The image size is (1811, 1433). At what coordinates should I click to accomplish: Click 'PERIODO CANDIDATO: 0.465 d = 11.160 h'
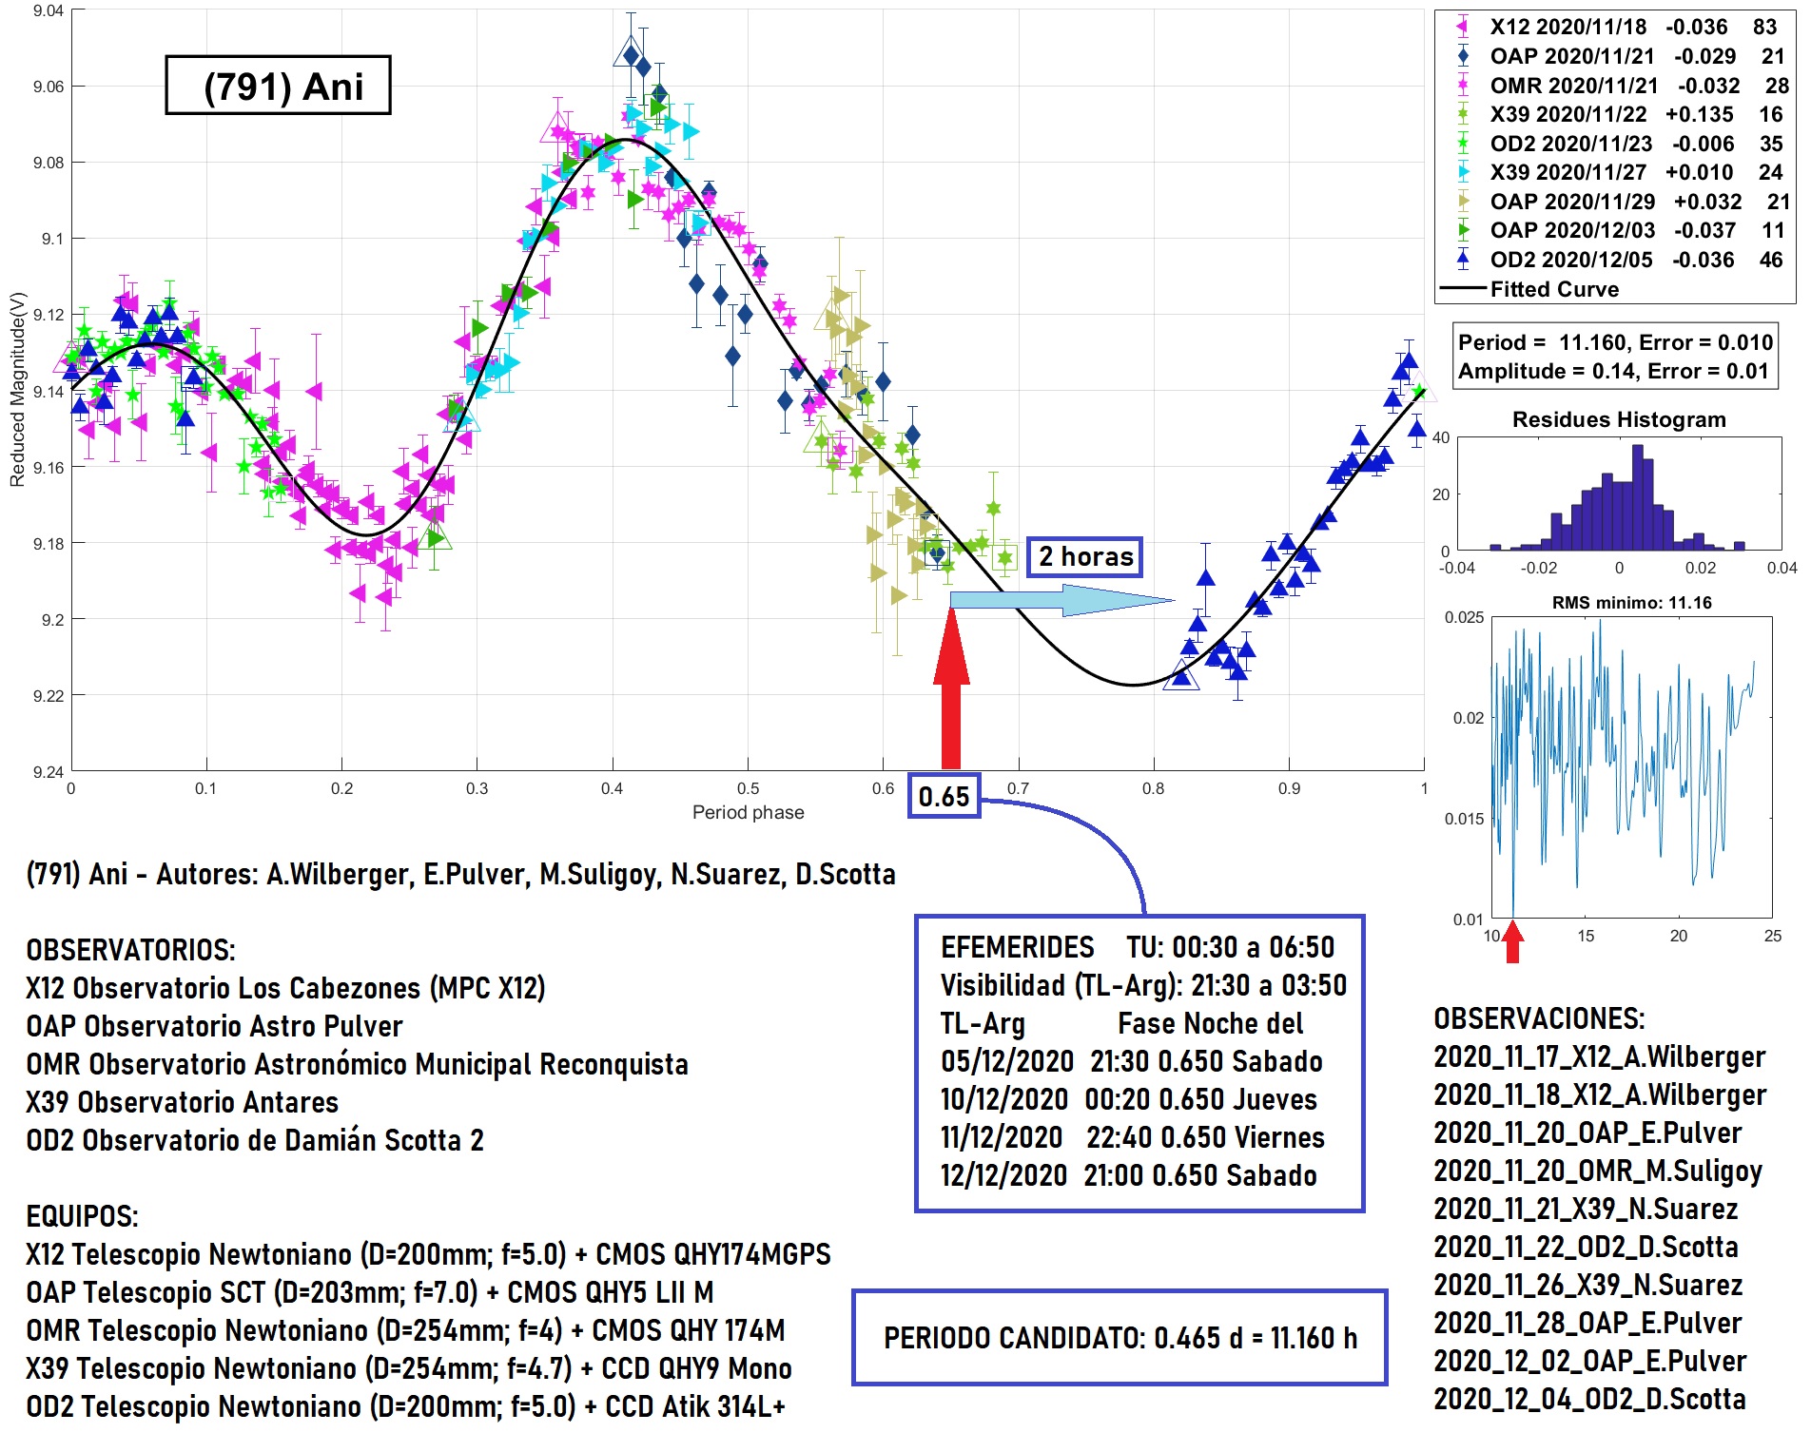pos(1120,1338)
